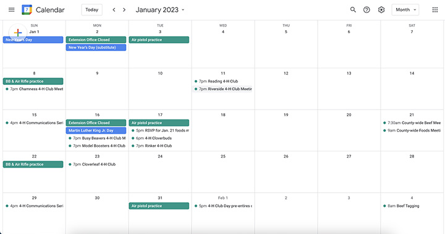This screenshot has height=234, width=445.
Task: Select day number 30
Action: click(x=97, y=198)
